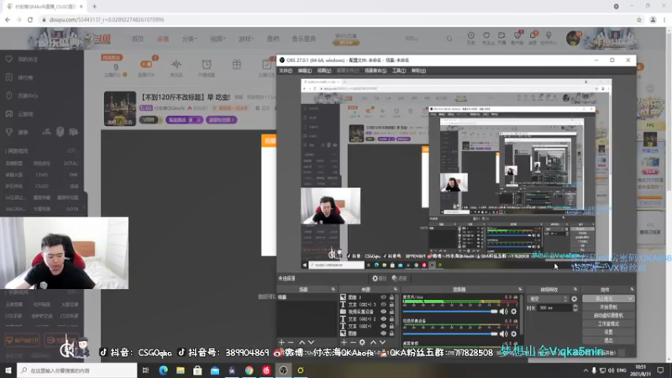Click the OBS mixer vertical scrollbar
Screen dimensions: 672x378
coord(522,315)
